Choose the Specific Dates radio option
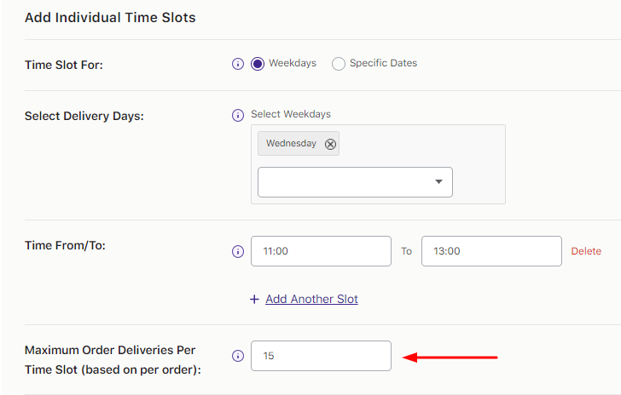This screenshot has height=395, width=621. (339, 64)
